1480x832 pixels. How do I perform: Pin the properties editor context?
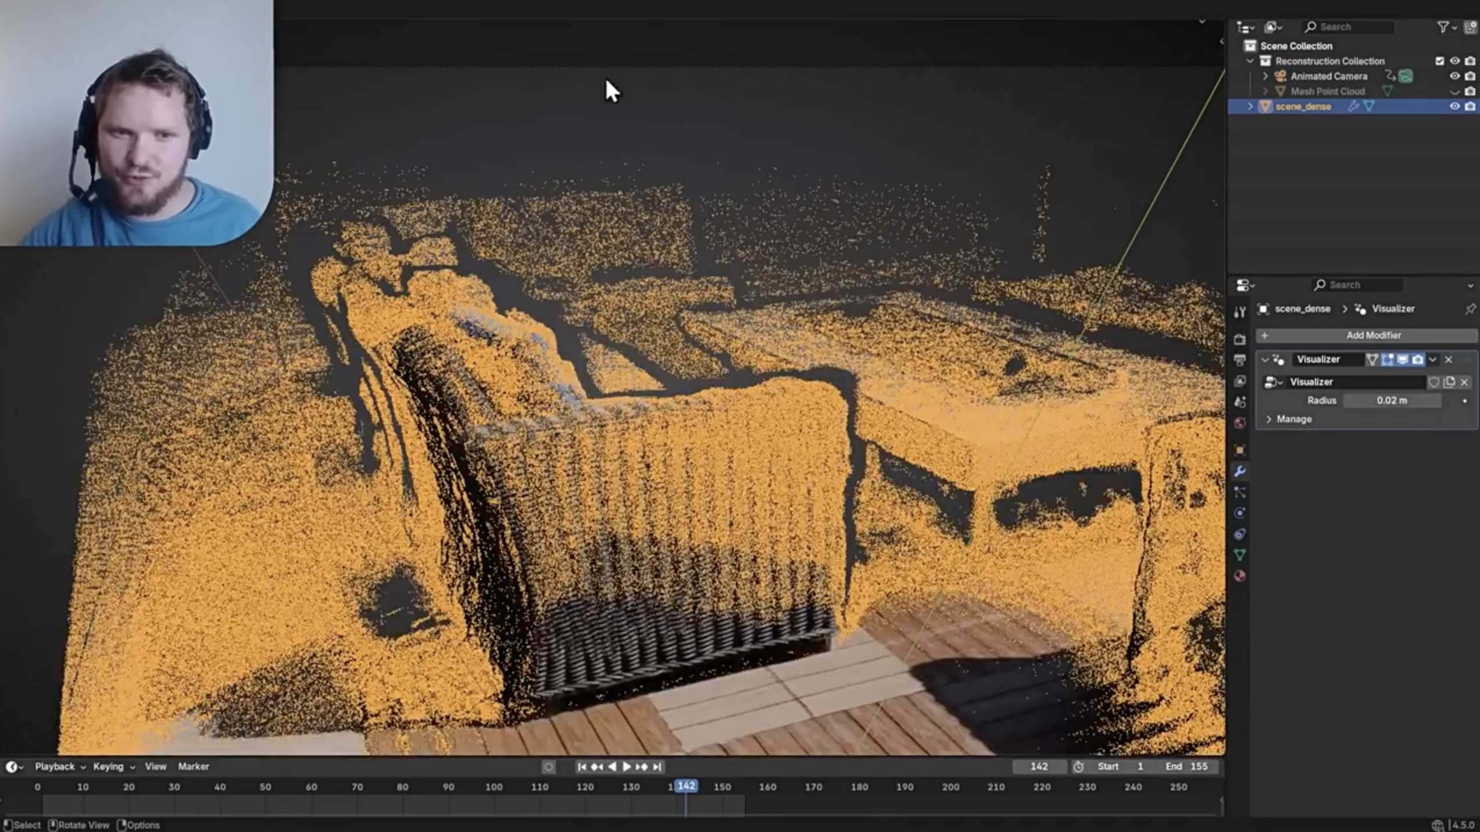1469,309
